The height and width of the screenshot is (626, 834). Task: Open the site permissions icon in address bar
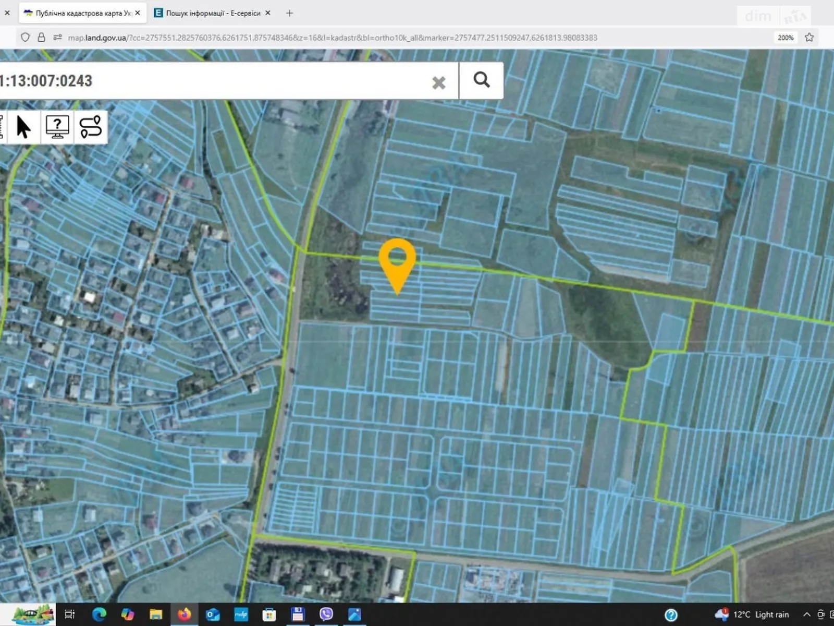click(58, 38)
